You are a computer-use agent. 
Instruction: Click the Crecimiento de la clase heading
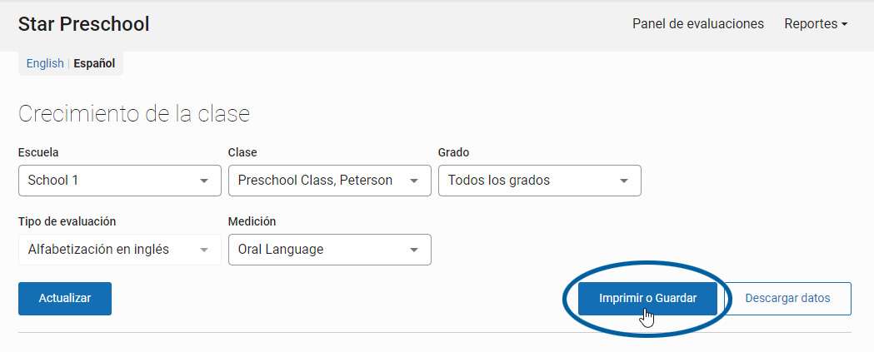[134, 114]
